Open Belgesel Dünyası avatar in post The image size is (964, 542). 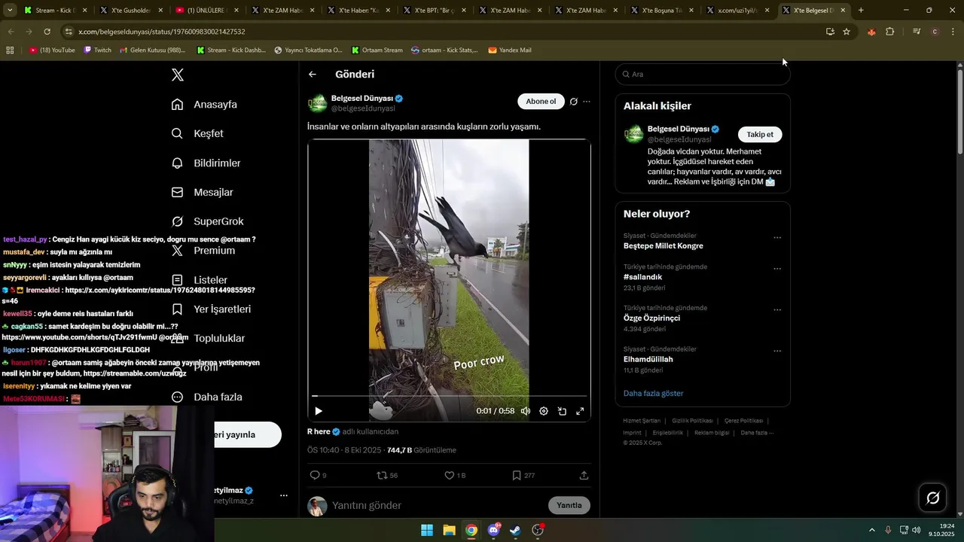(317, 102)
